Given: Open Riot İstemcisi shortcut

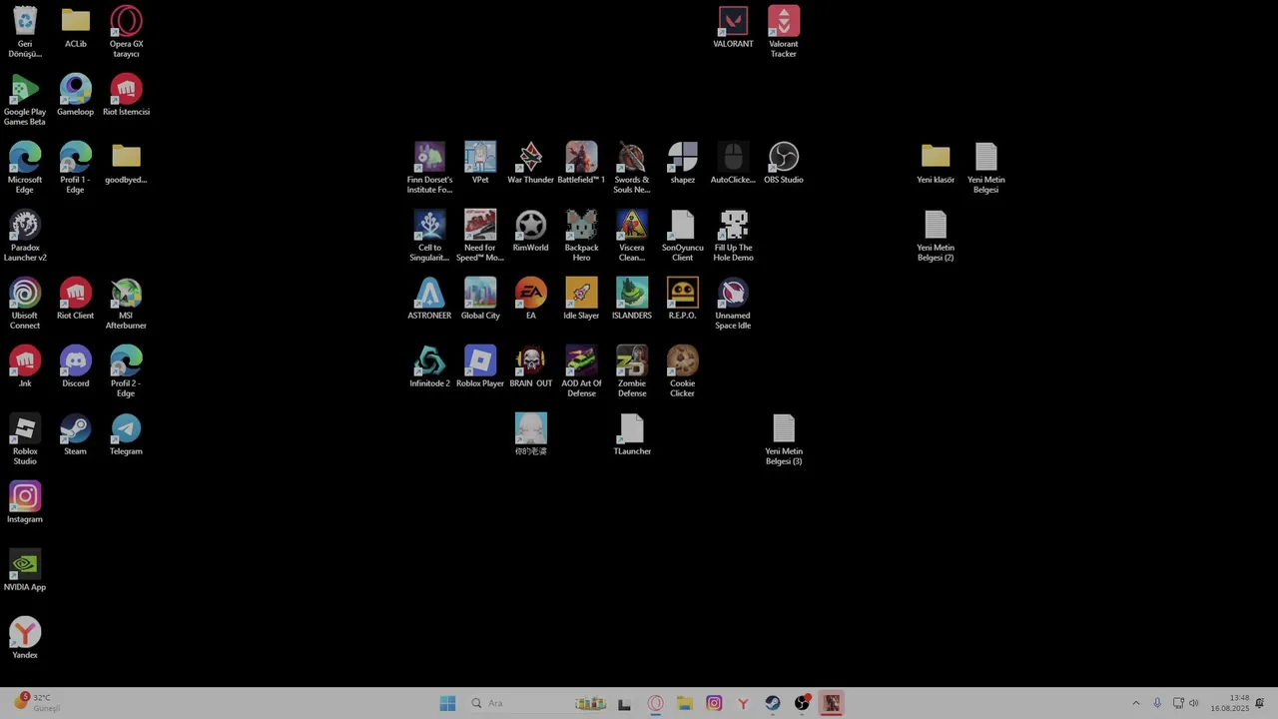Looking at the screenshot, I should pos(126,90).
